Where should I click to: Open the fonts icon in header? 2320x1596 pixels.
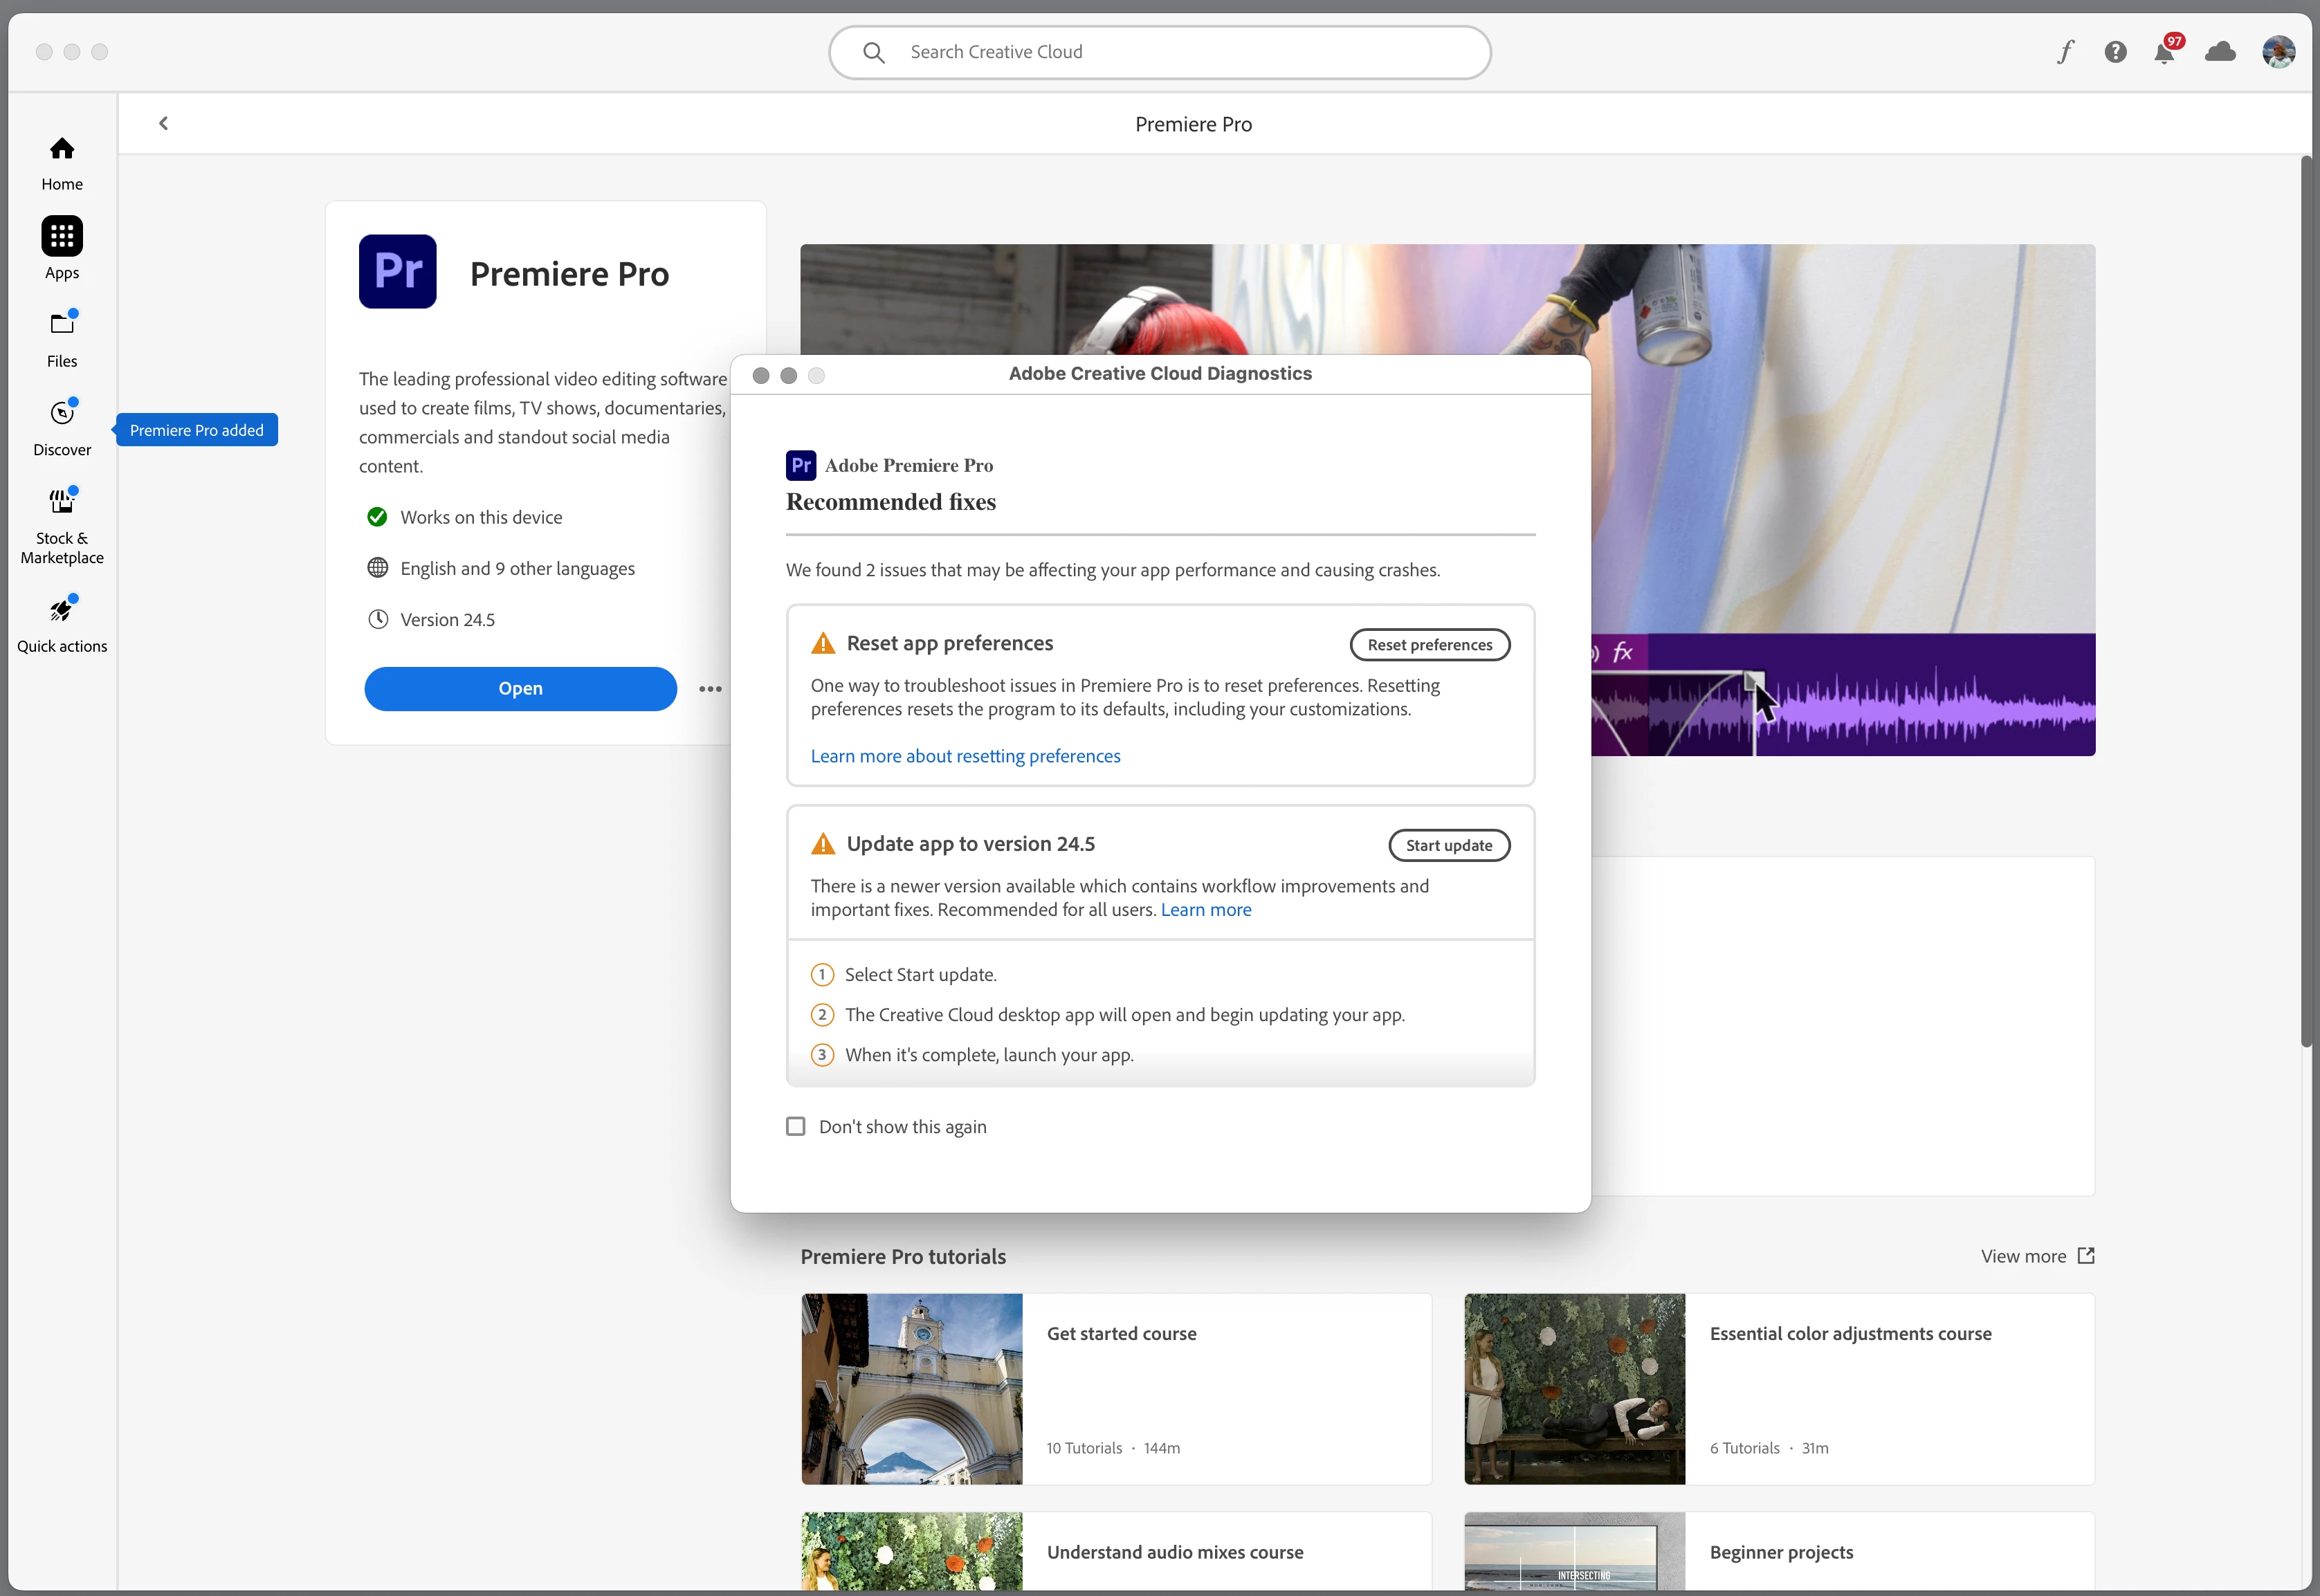2066,52
